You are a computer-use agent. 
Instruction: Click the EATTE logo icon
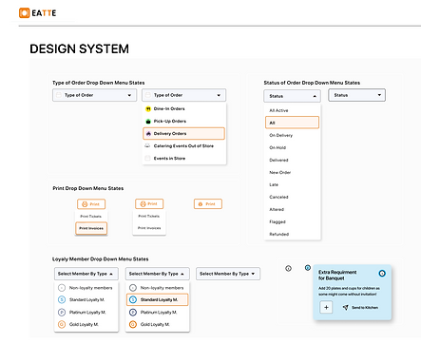(x=24, y=13)
